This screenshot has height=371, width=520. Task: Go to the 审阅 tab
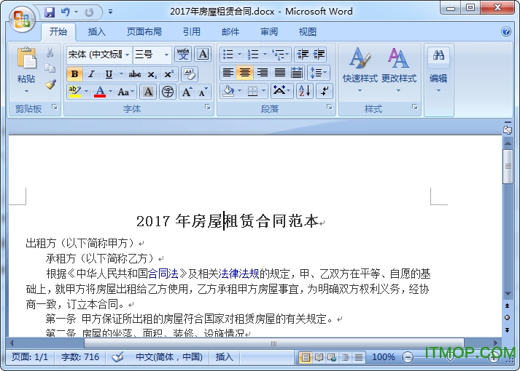click(x=269, y=32)
